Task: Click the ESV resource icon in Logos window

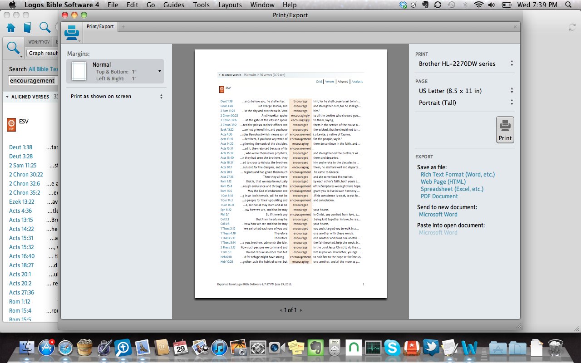Action: (x=11, y=125)
